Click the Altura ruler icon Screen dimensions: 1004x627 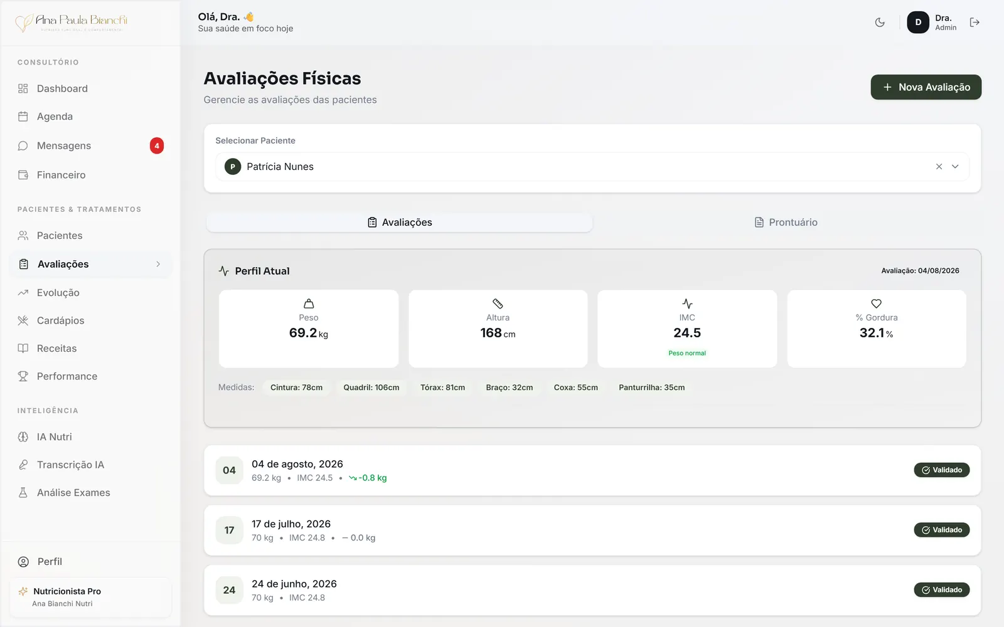point(498,303)
